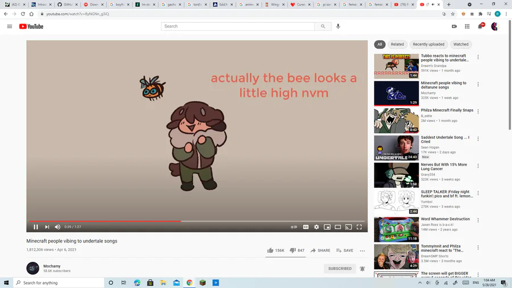Open Task View on the taskbar

click(123, 283)
